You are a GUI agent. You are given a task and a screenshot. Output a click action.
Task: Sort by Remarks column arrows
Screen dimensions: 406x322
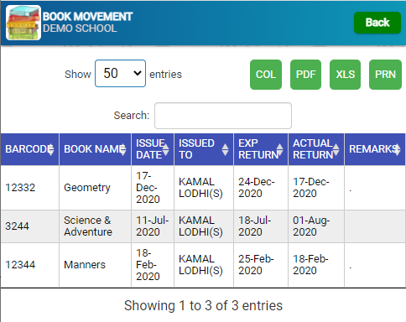pyautogui.click(x=398, y=149)
